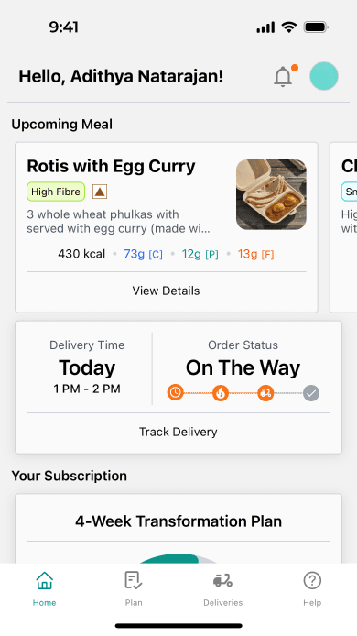Tap the High Fibre tag
Viewport: 357px width, 636px height.
[56, 192]
